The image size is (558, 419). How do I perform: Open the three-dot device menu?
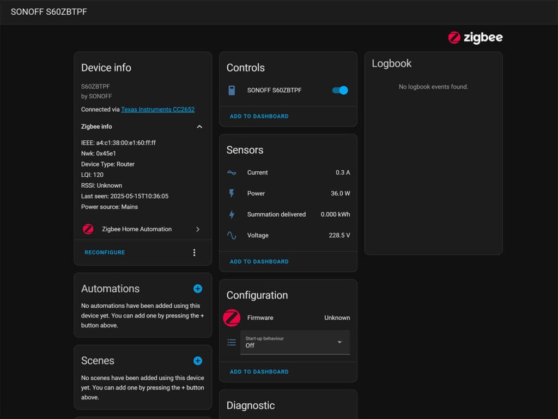[x=195, y=253]
